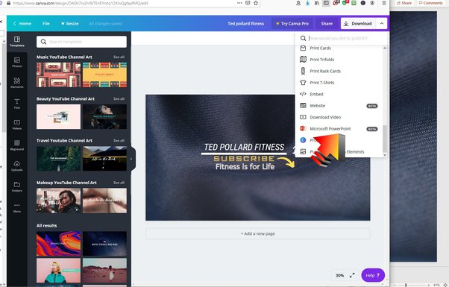The width and height of the screenshot is (449, 287).
Task: See all Beauty YouTube Channel Art
Action: (119, 98)
